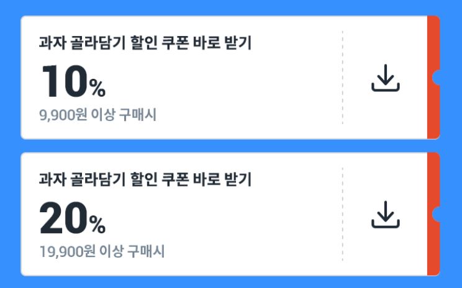The width and height of the screenshot is (462, 288).
Task: Click the notch cutout on 20% coupon
Action: 437,214
